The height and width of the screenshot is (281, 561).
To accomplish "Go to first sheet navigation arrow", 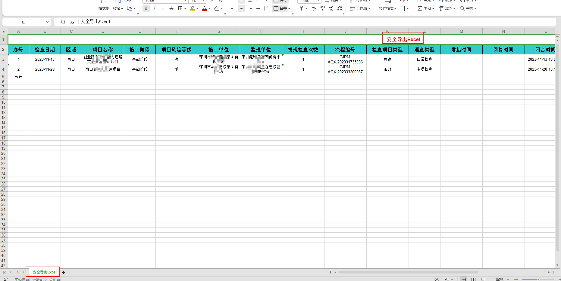I will point(4,272).
